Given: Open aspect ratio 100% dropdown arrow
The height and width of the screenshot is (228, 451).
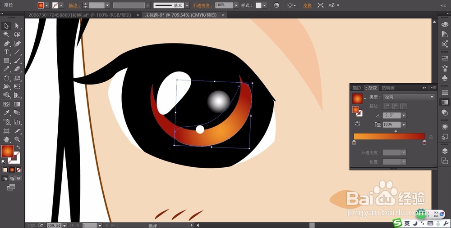Looking at the screenshot, I should coord(404,125).
